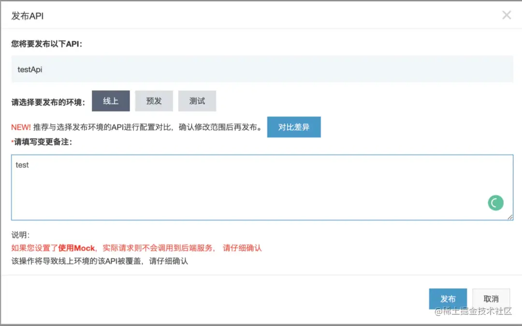This screenshot has height=326, width=522.
Task: Click the testApi name field
Action: [x=262, y=69]
